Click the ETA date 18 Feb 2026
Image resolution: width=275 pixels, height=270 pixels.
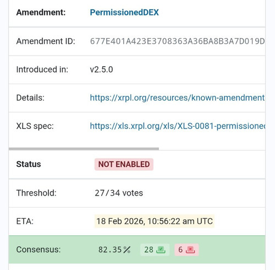point(155,221)
